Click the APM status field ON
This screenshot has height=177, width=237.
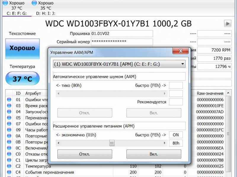click(x=176, y=135)
